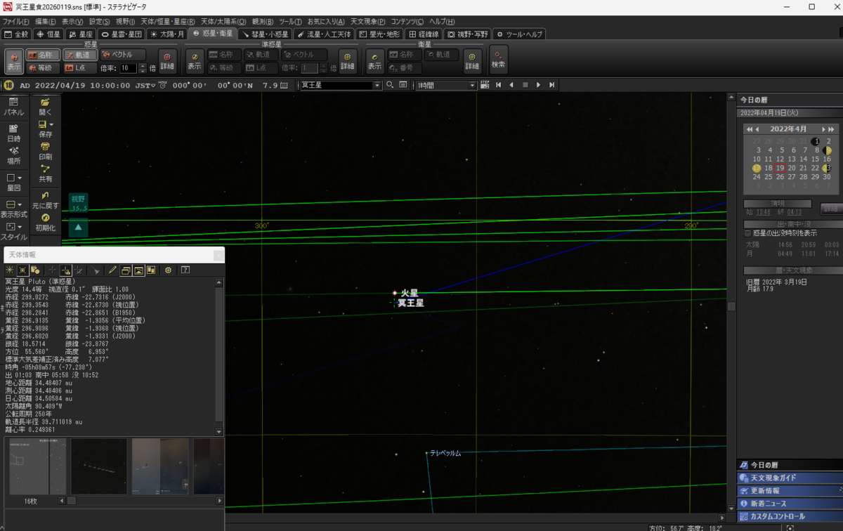This screenshot has height=531, width=843.
Task: Toggle planet L点 display
Action: pyautogui.click(x=80, y=68)
